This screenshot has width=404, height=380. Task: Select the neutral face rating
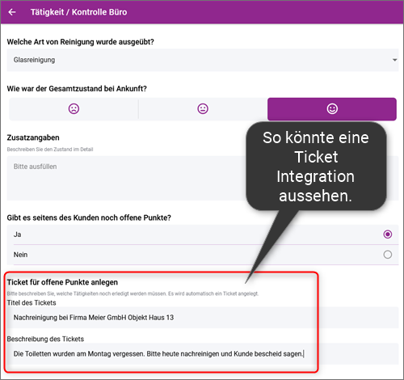click(203, 109)
